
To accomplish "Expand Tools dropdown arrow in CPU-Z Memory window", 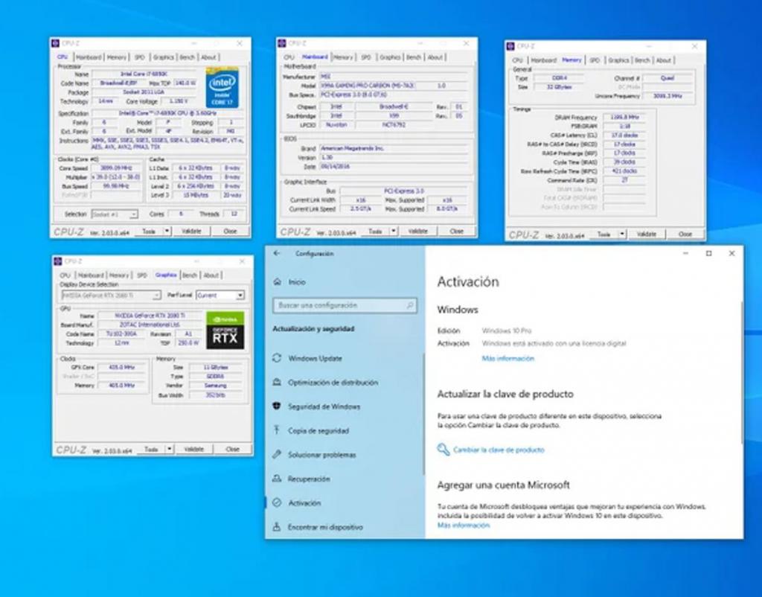I will (x=622, y=234).
